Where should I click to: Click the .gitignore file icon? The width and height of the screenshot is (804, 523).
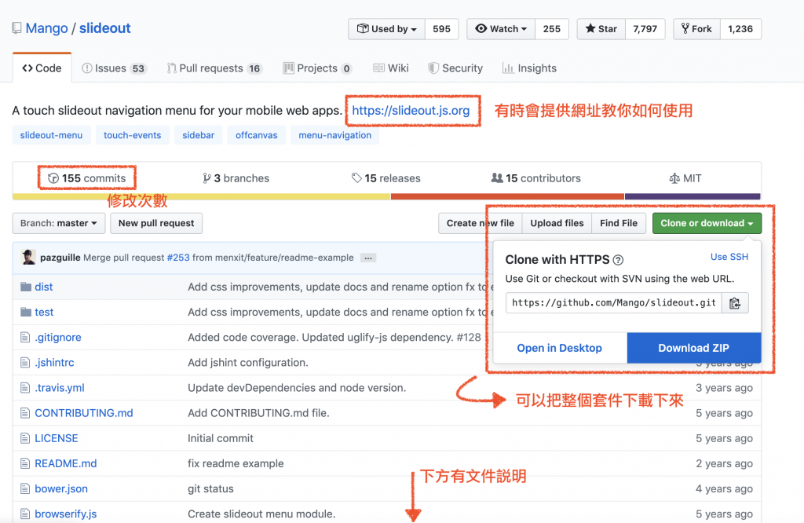click(25, 338)
